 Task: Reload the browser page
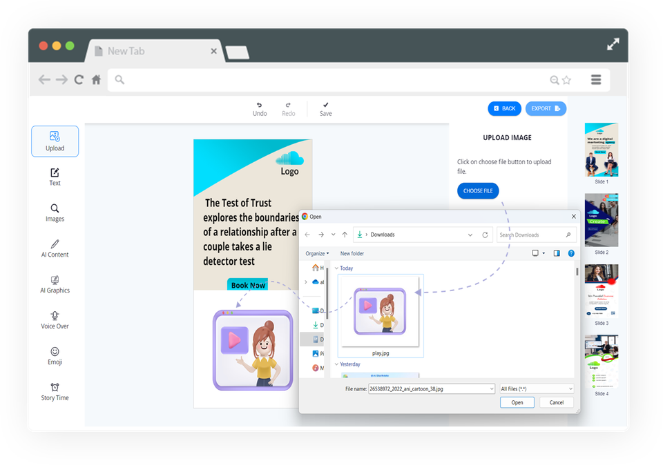(x=79, y=79)
